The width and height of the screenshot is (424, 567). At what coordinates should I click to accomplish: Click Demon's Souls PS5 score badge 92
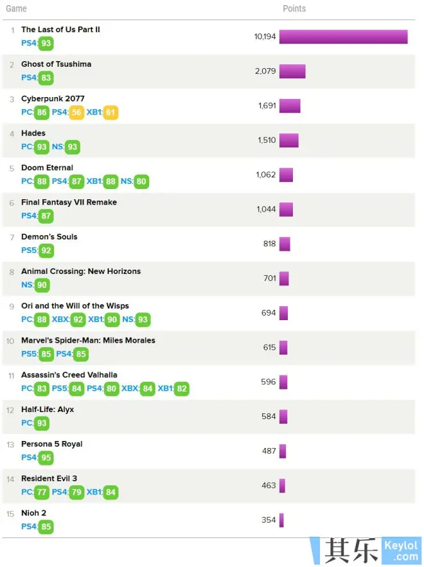tap(46, 251)
